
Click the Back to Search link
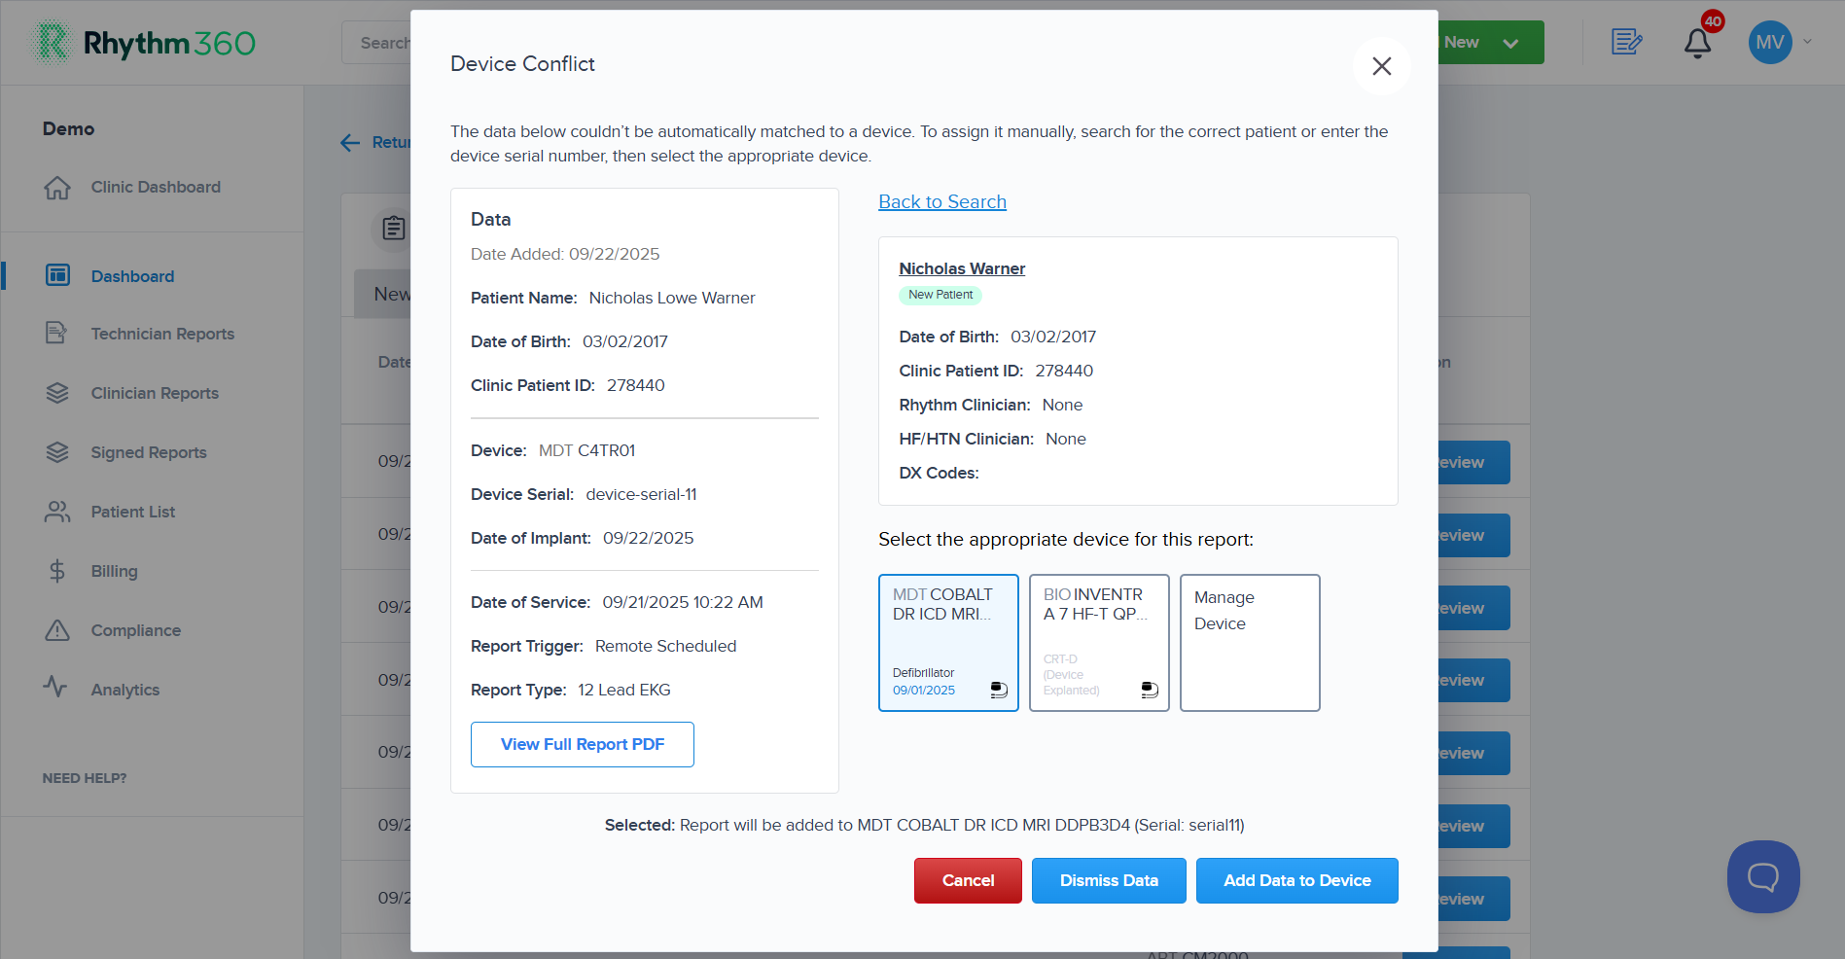[942, 201]
